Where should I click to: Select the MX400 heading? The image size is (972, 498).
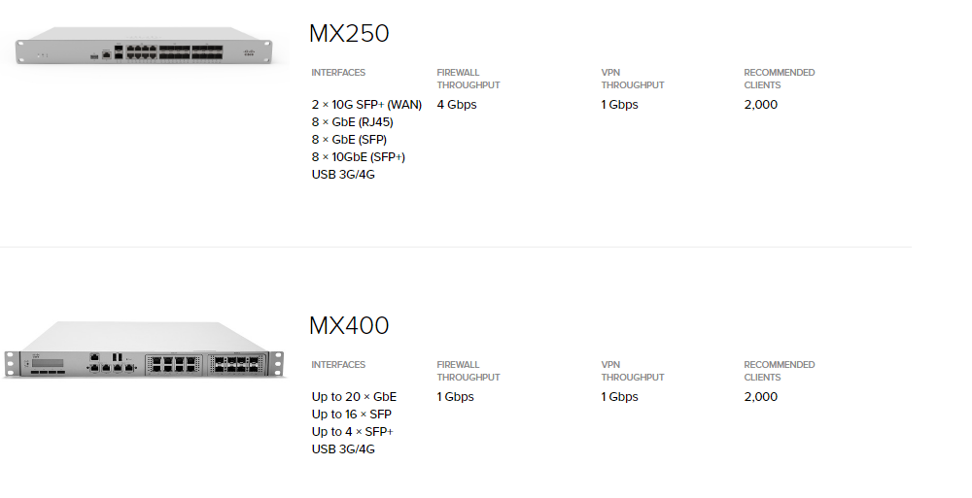[349, 326]
